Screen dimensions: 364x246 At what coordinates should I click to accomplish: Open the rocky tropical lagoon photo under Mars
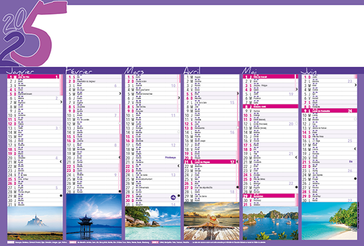click(x=153, y=224)
